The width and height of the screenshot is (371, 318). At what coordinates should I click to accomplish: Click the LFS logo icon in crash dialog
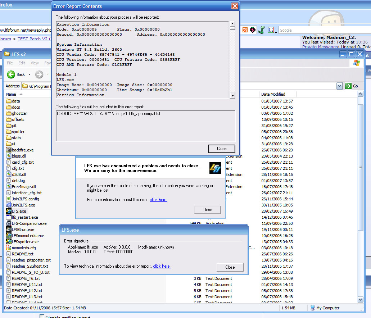[x=215, y=168]
